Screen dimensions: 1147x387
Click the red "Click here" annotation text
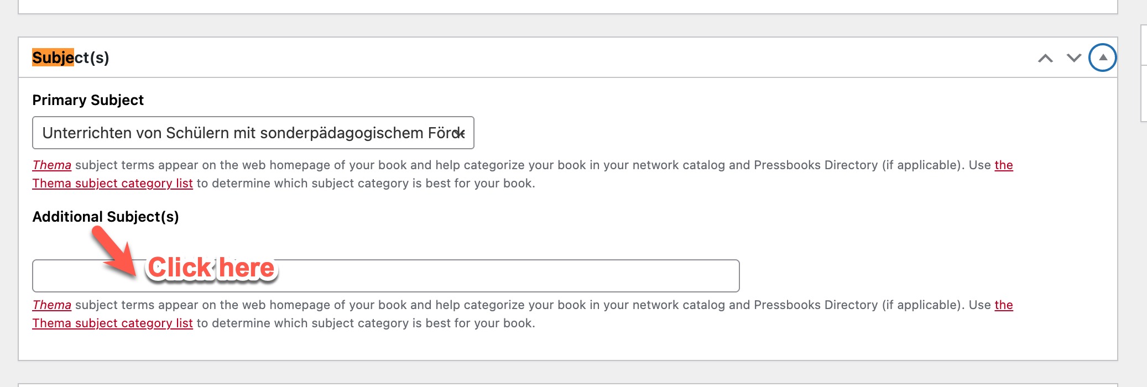211,268
